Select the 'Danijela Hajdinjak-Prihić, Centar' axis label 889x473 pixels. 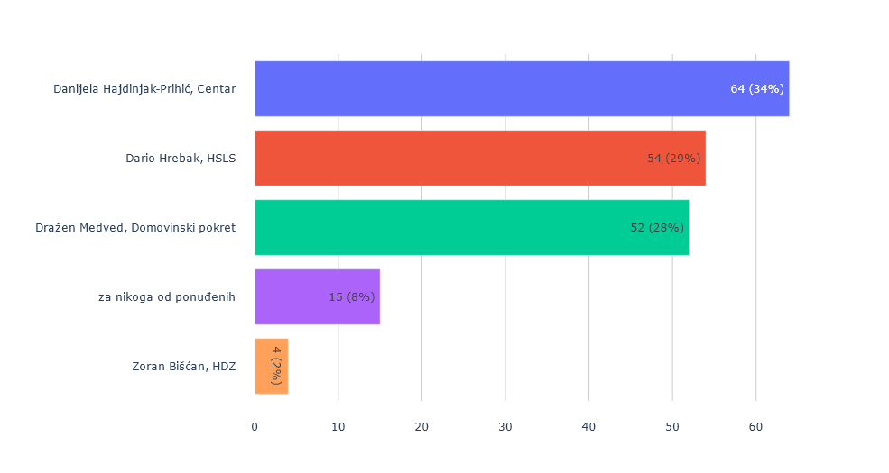coord(144,89)
